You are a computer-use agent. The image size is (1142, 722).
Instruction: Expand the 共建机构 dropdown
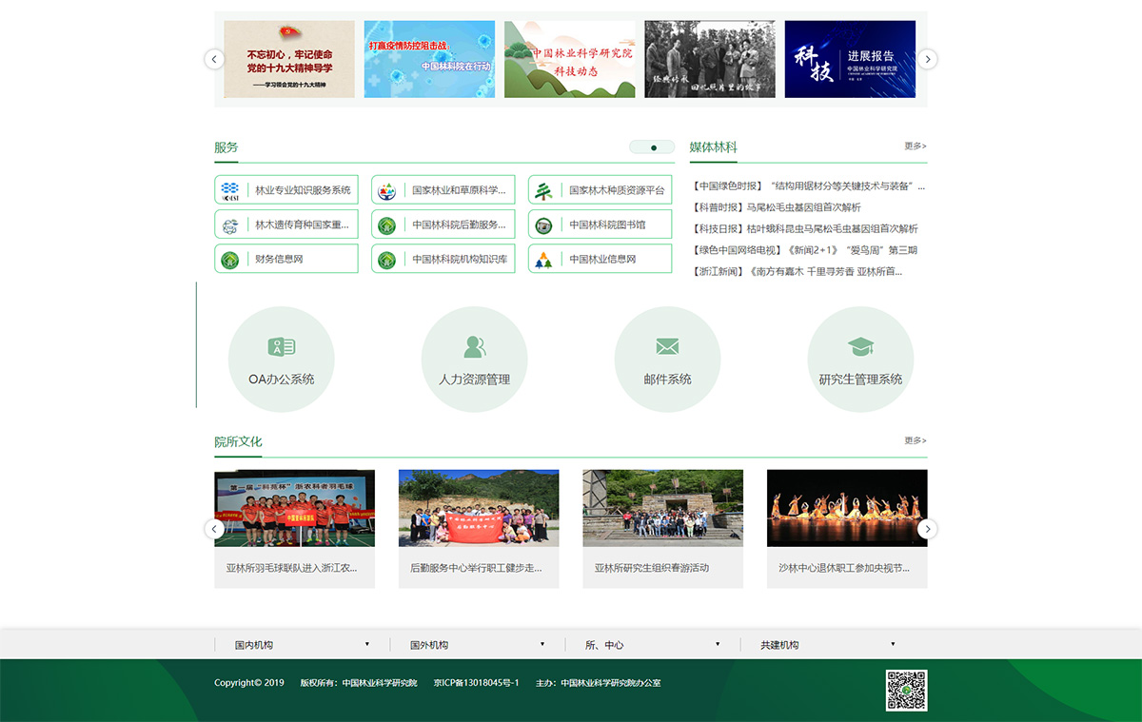tap(828, 645)
